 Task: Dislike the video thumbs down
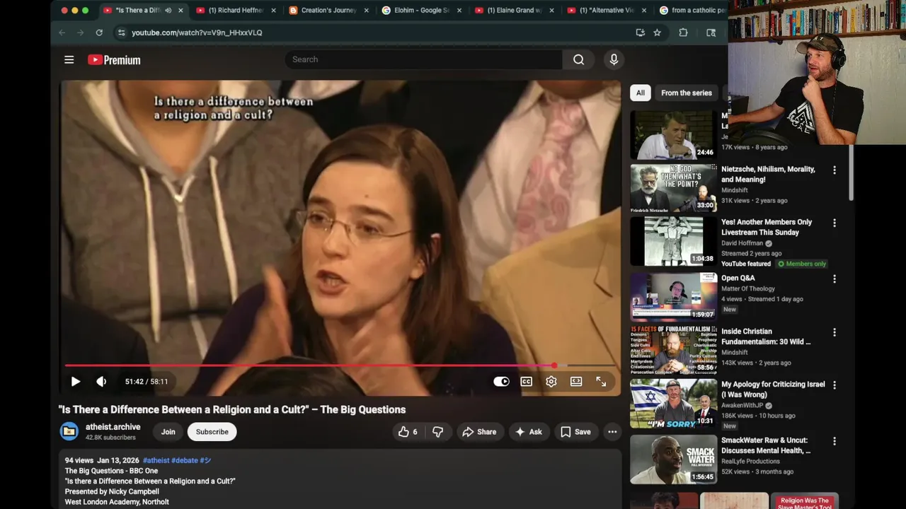(x=437, y=432)
